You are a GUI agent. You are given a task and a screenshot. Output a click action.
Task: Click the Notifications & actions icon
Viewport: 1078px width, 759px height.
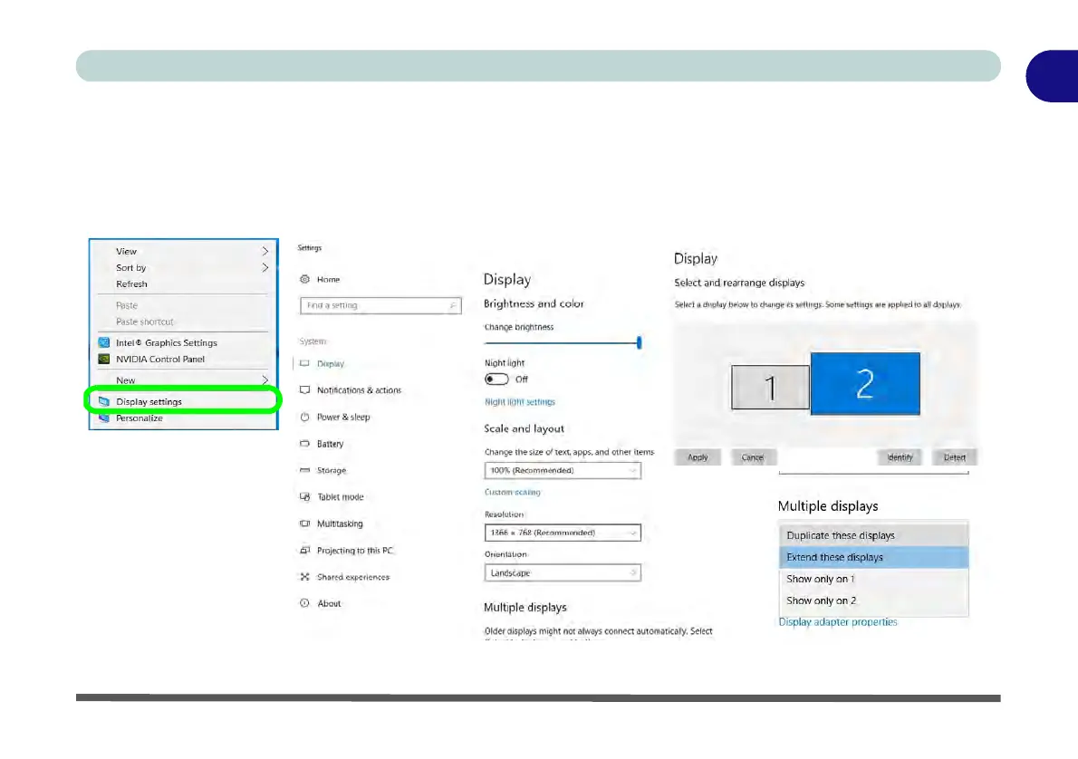(x=305, y=390)
